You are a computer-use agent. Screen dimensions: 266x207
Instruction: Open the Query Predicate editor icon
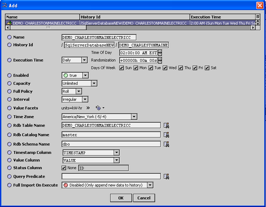click(x=166, y=176)
